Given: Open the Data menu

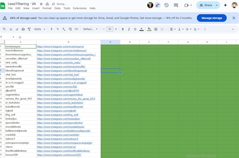Looking at the screenshot, I should [57, 8].
